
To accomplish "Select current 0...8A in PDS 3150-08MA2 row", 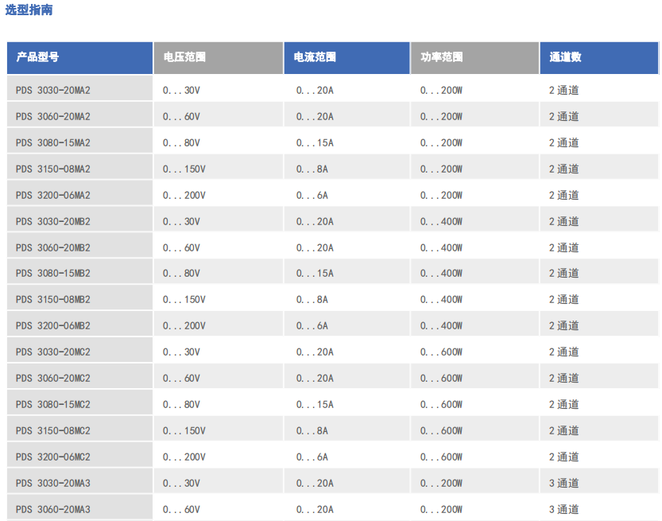I will tap(312, 169).
